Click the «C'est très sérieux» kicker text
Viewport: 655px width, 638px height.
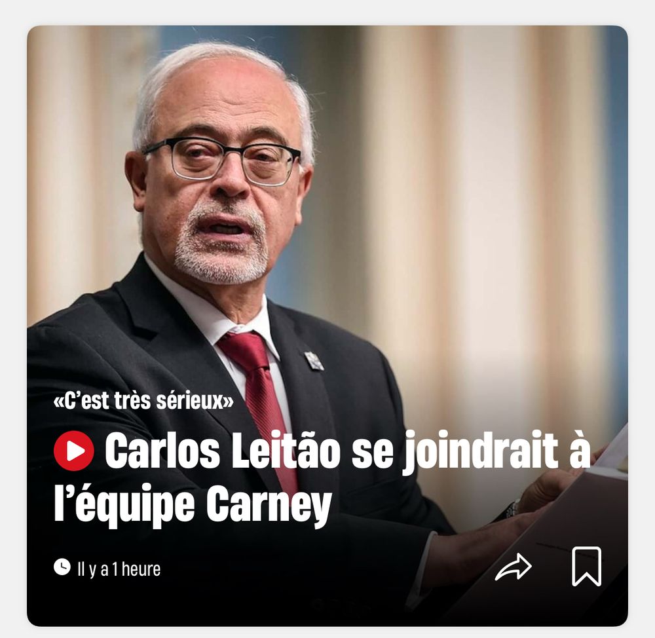point(143,401)
